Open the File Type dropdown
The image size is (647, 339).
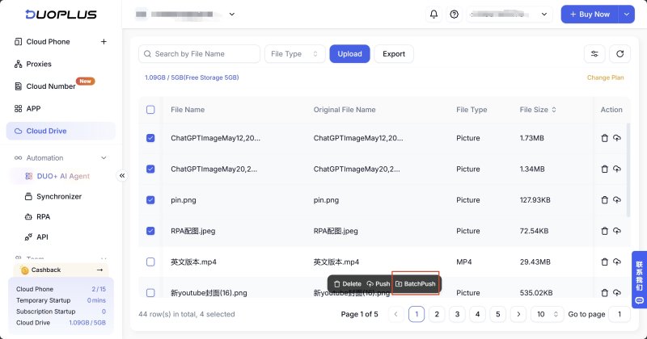click(x=294, y=54)
